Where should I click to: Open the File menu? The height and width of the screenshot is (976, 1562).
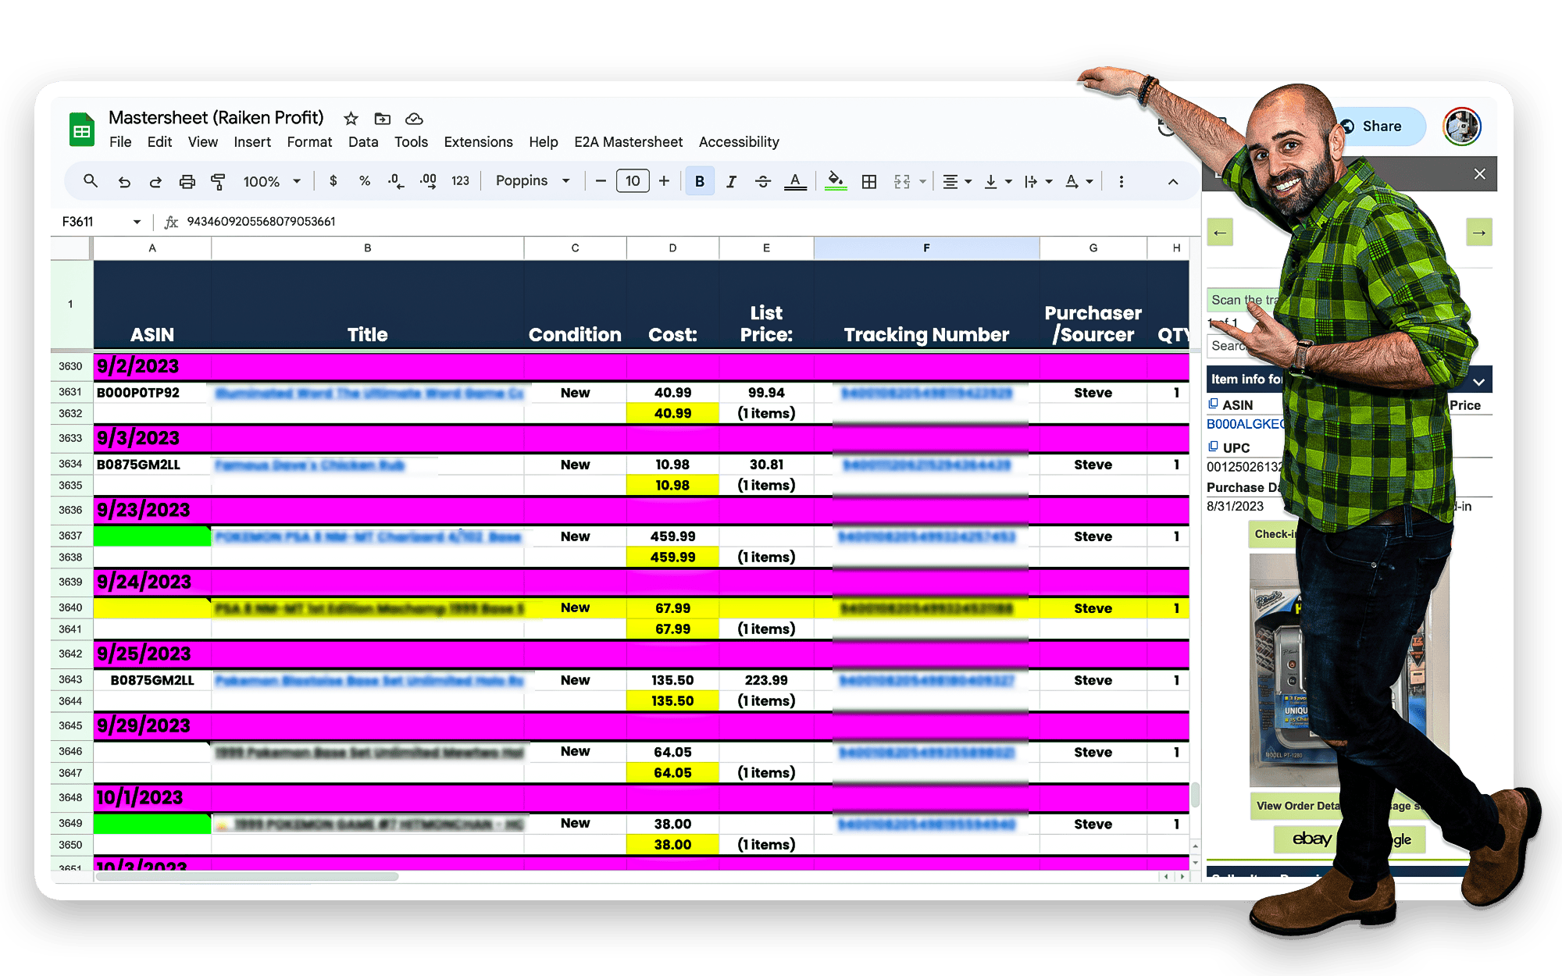[x=120, y=142]
